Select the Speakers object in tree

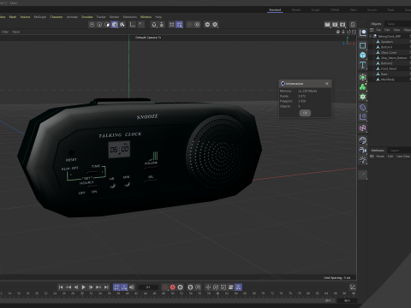point(387,42)
